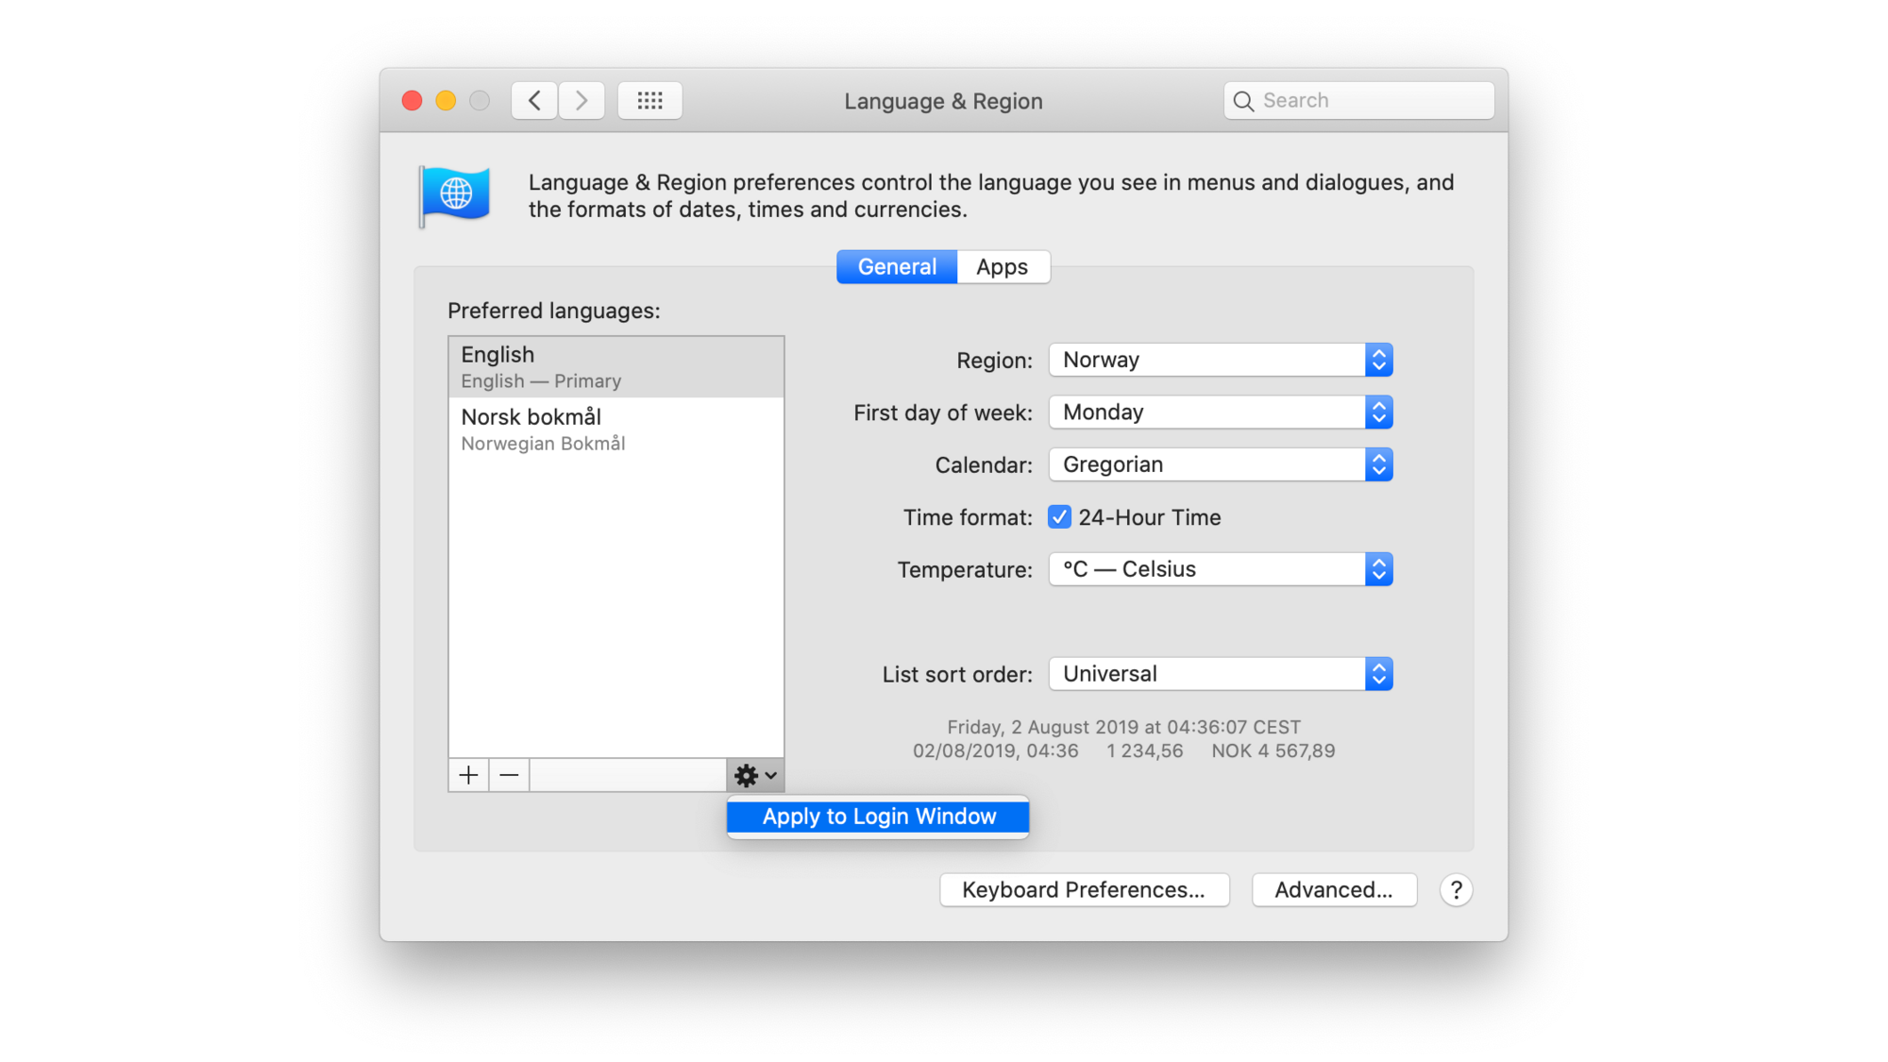Click the add language plus icon
This screenshot has height=1062, width=1888.
click(468, 774)
